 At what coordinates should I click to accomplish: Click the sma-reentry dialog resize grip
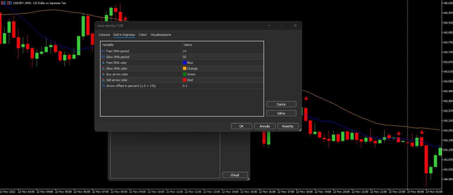coord(300,130)
